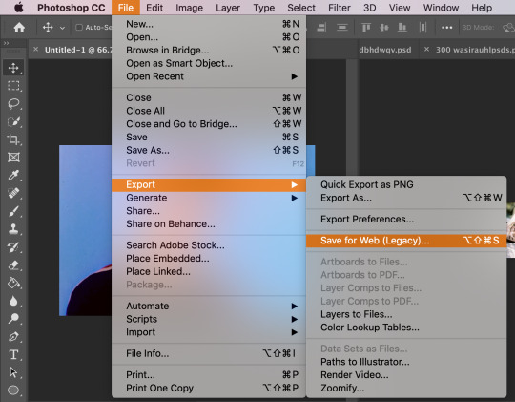Select the Eraser tool

(13, 264)
